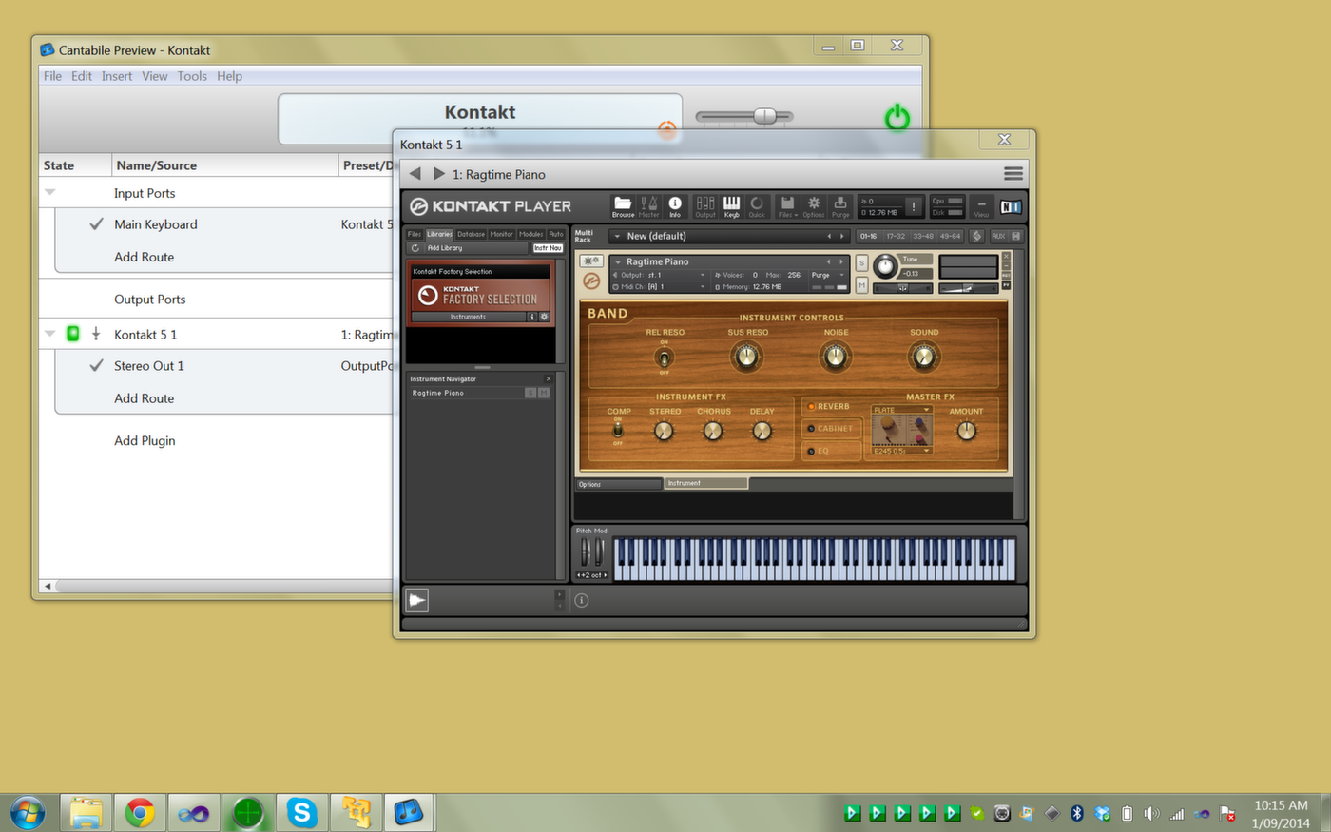This screenshot has height=832, width=1331.
Task: Open Skype from the taskbar
Action: click(301, 813)
